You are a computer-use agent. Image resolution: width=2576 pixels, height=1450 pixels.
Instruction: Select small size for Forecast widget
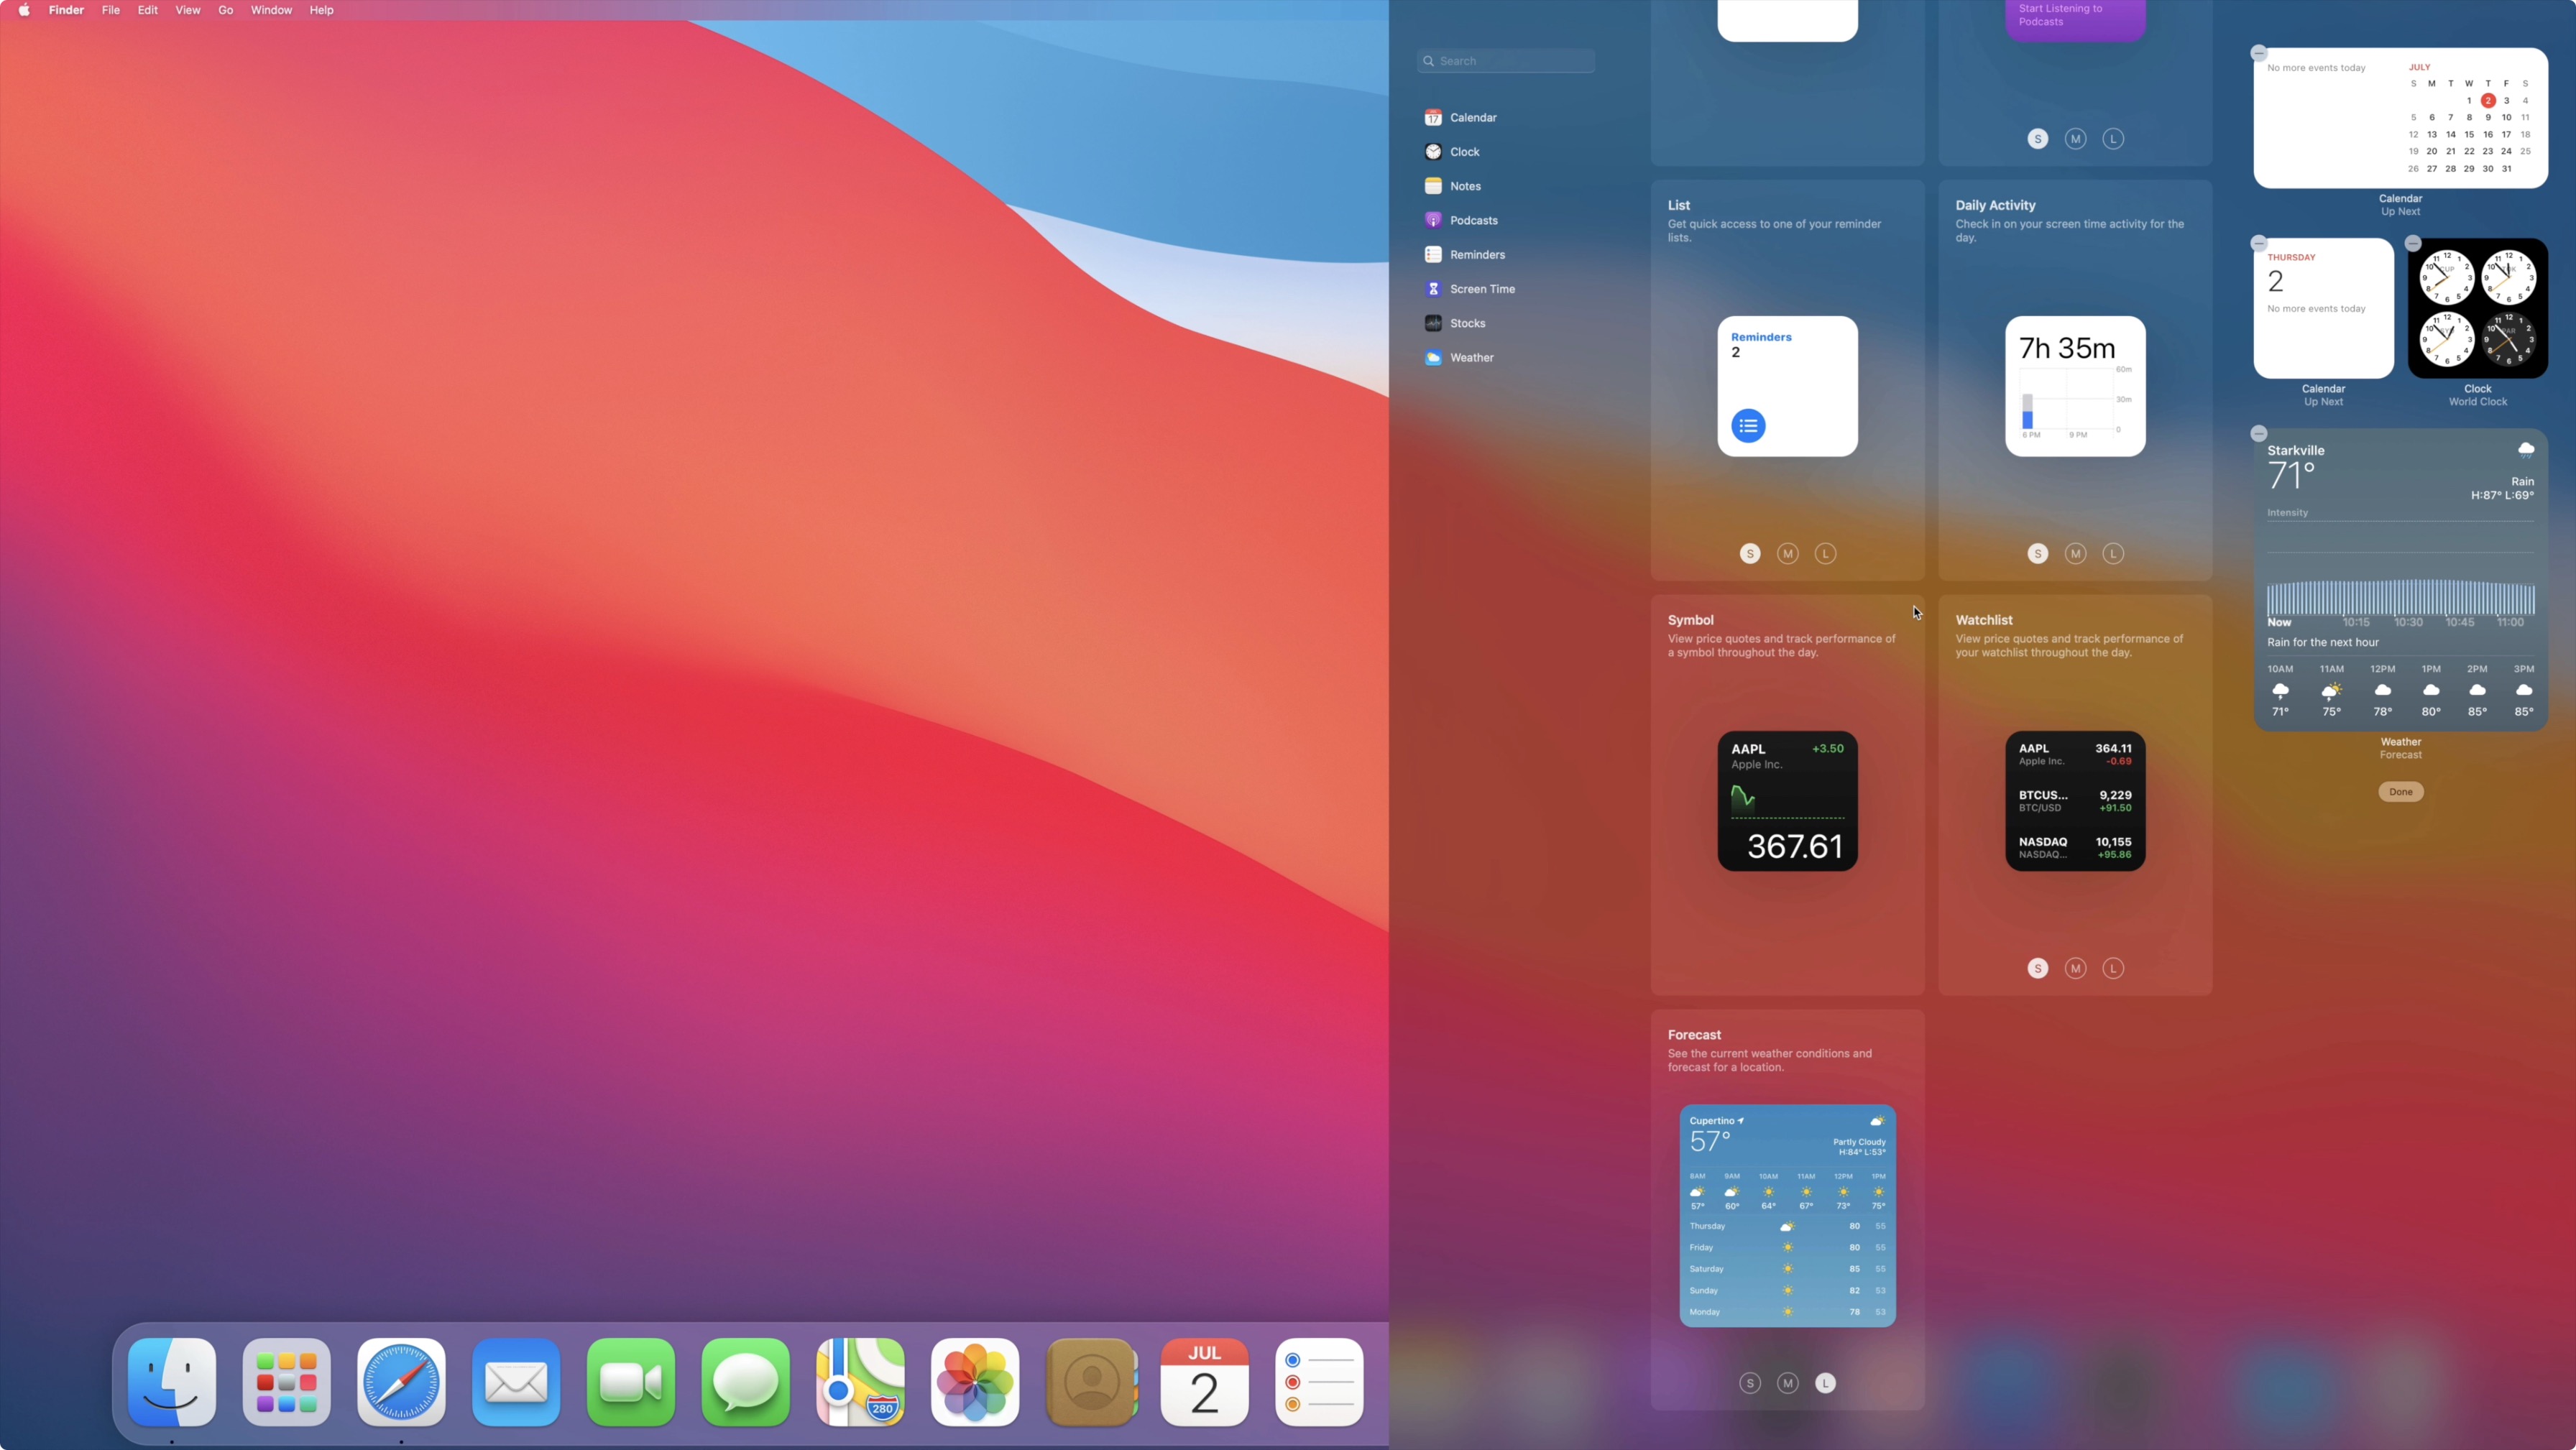[1750, 1383]
